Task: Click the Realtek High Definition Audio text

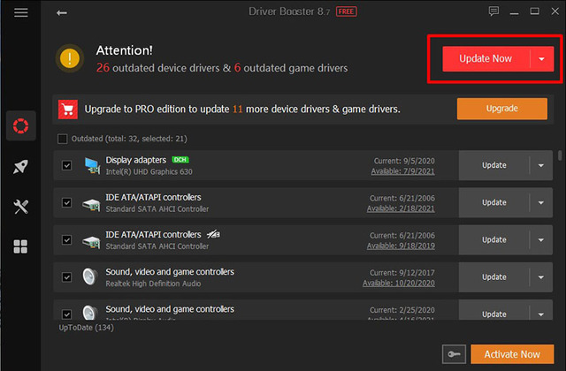Action: point(153,284)
